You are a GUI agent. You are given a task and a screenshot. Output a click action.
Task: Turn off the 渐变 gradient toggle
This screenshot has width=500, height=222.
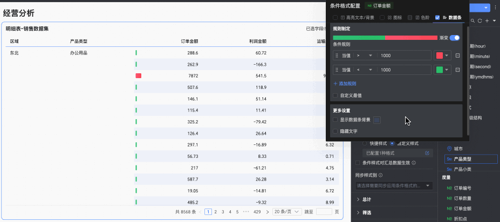click(455, 38)
